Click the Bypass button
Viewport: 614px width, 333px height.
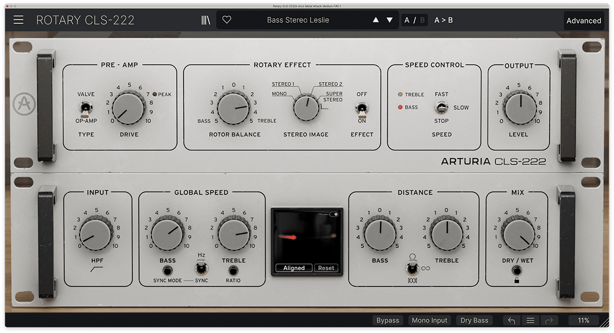pyautogui.click(x=388, y=320)
